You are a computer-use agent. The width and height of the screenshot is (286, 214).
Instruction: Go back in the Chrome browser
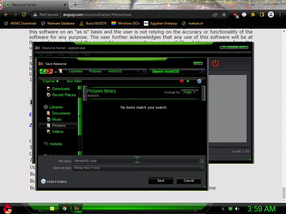click(6, 14)
